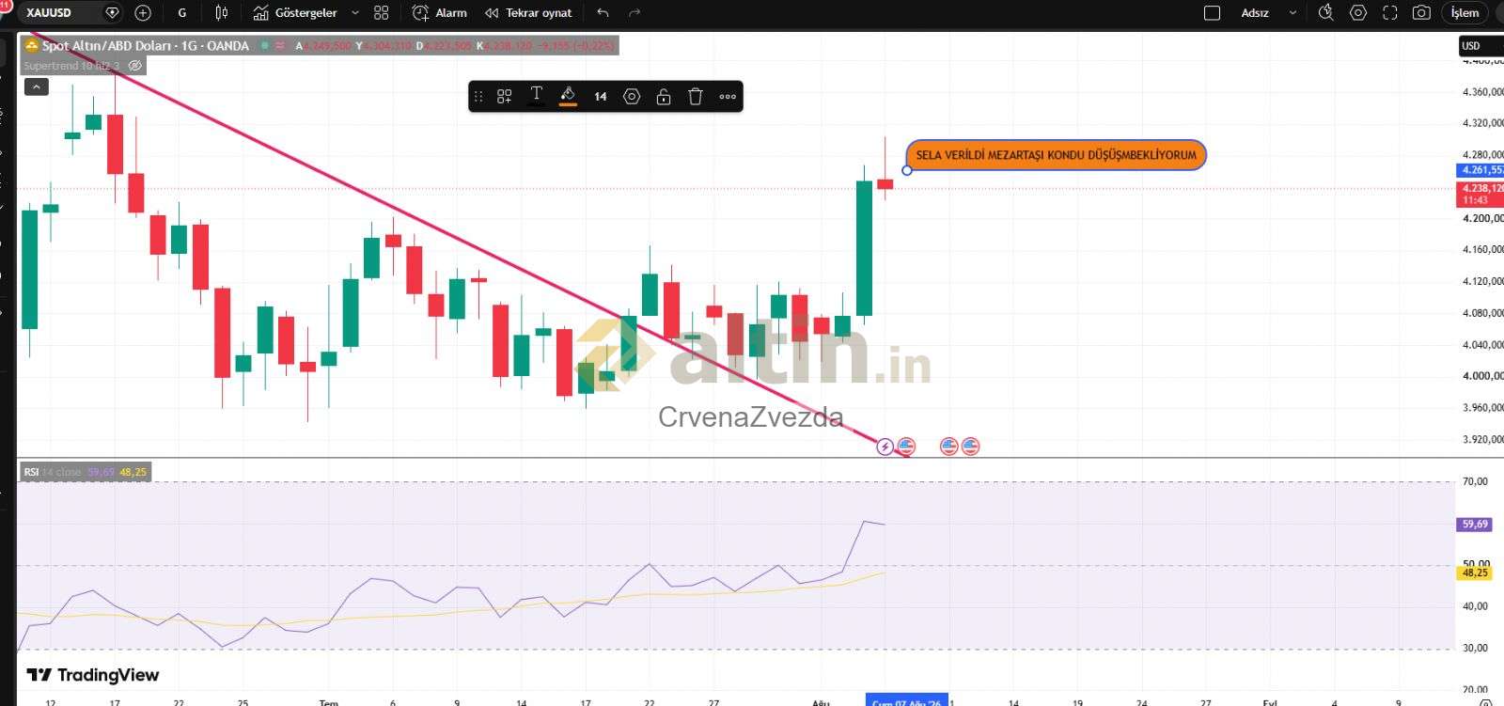Viewport: 1504px width, 706px height.
Task: Click the diamond icon beside XAUUSD
Action: coord(112,13)
